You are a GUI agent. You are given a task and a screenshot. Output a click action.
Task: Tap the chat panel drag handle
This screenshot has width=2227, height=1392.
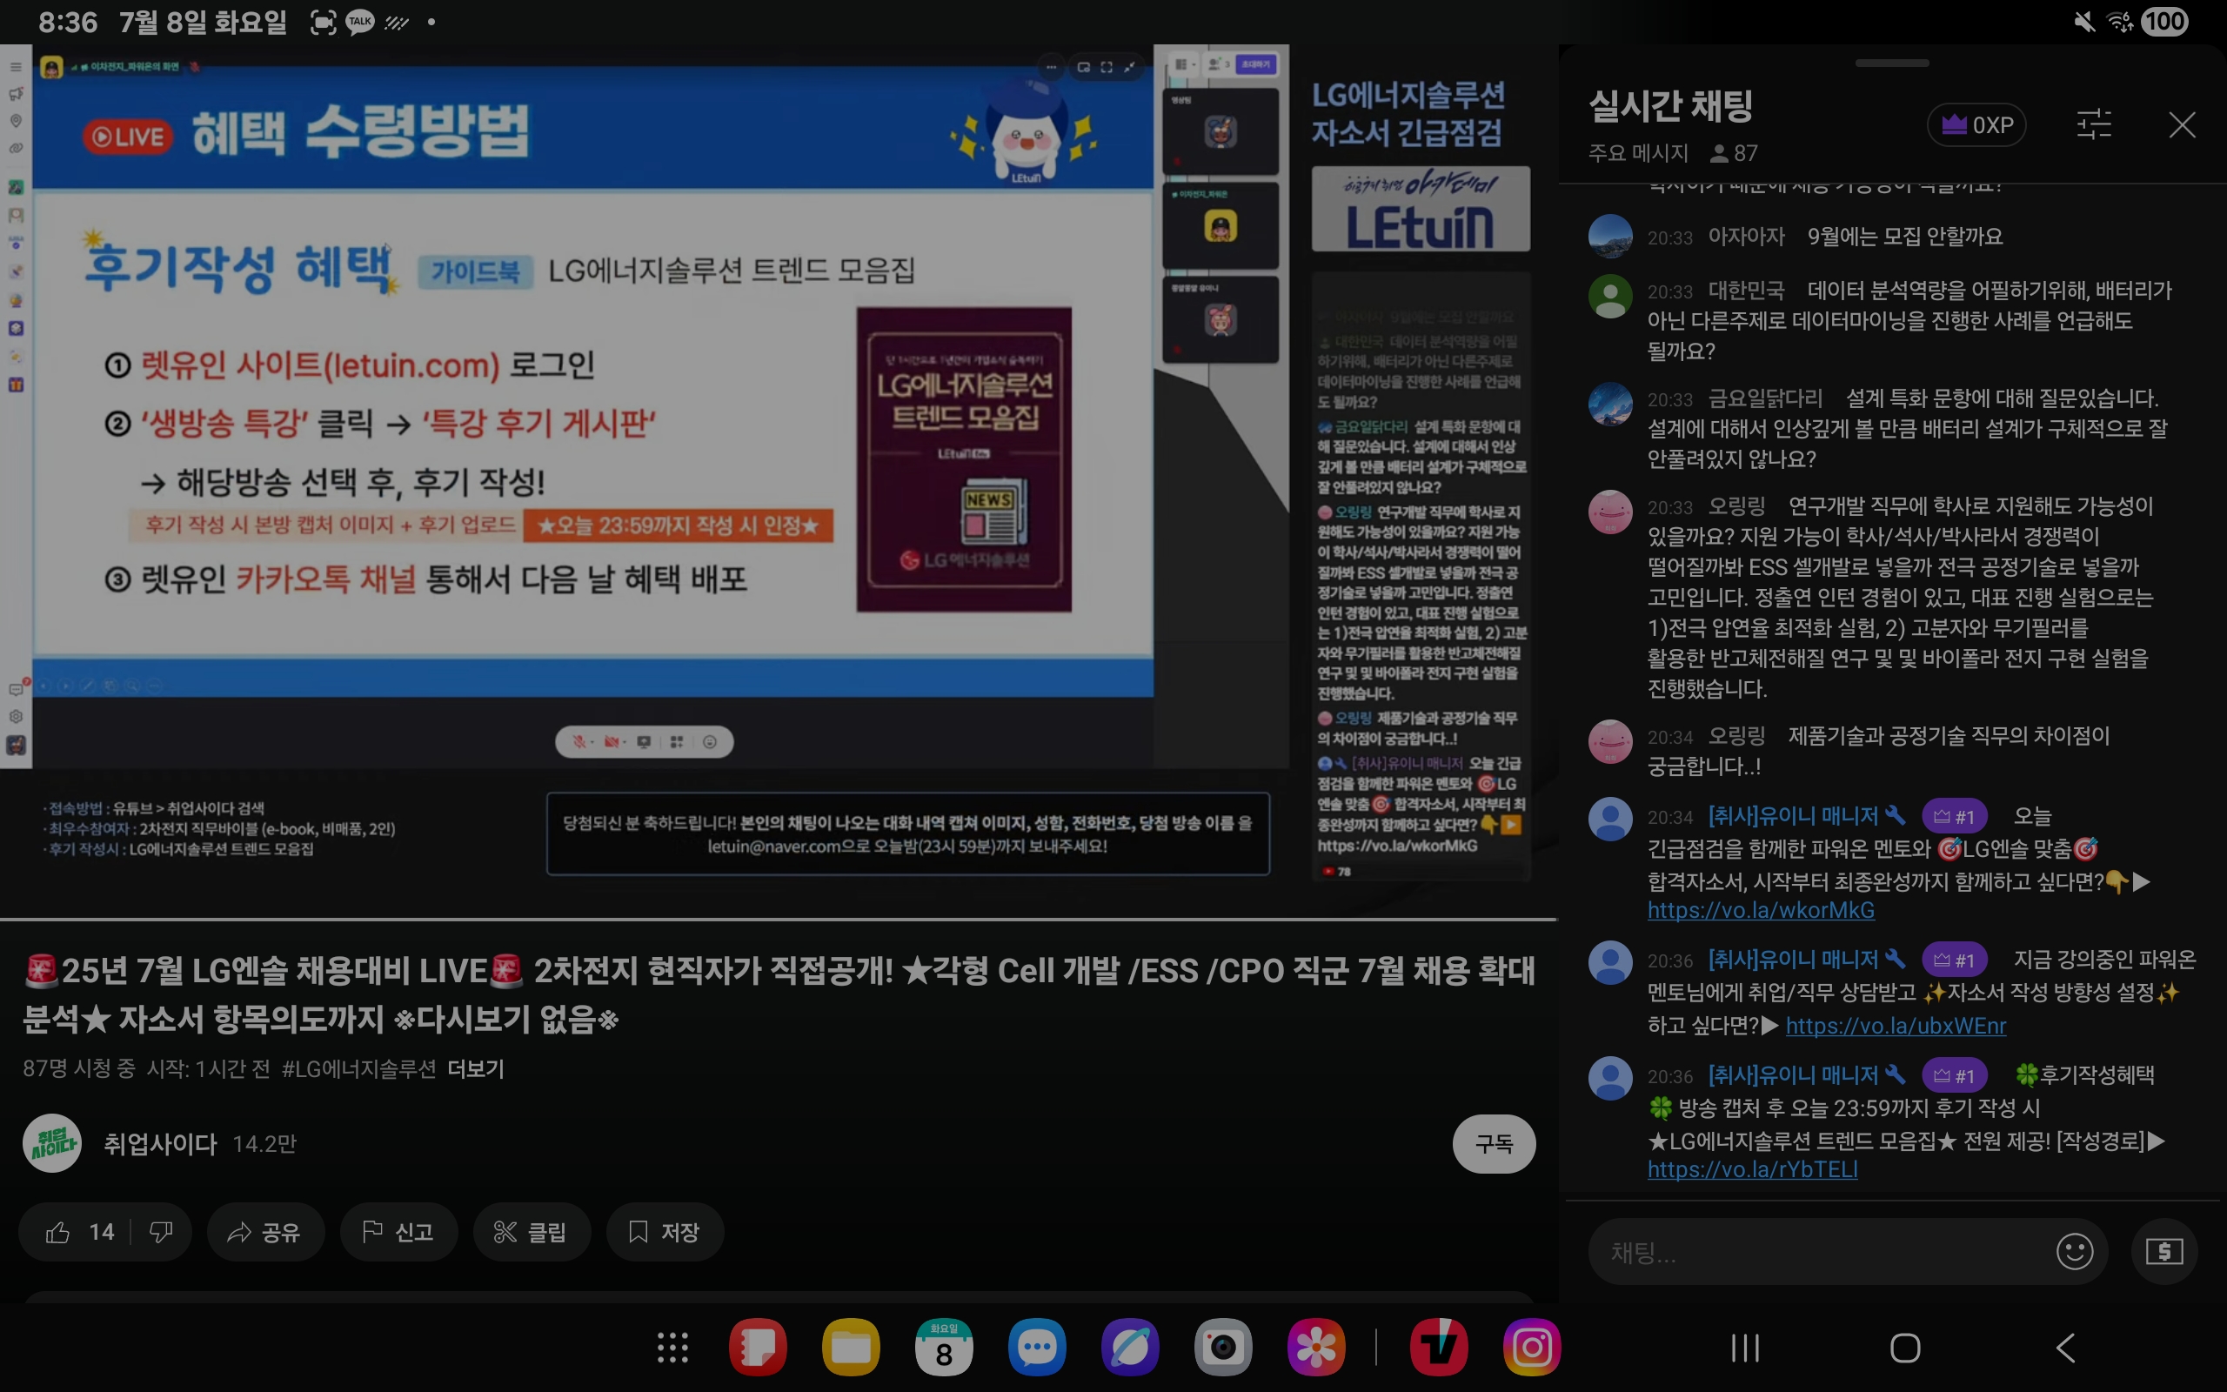[x=1892, y=64]
